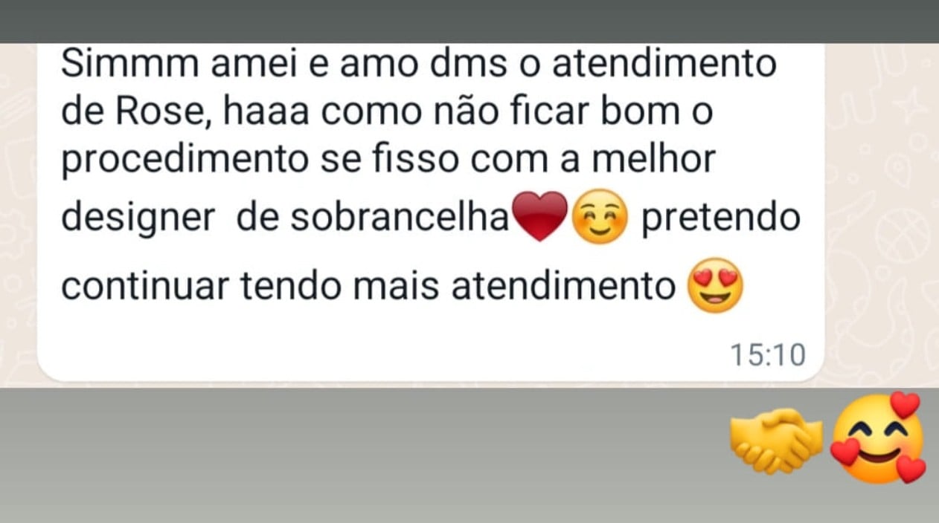Tap the smiling face with hearts sticker

[x=879, y=438]
